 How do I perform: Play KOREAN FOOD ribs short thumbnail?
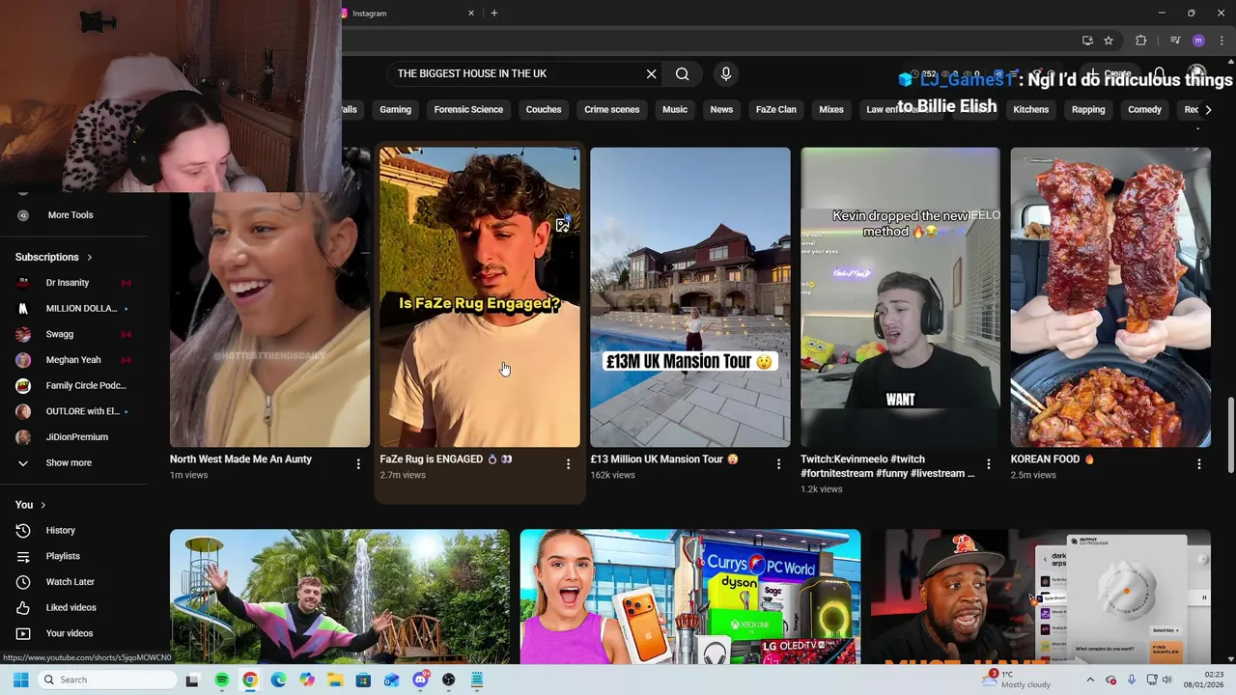(x=1110, y=297)
